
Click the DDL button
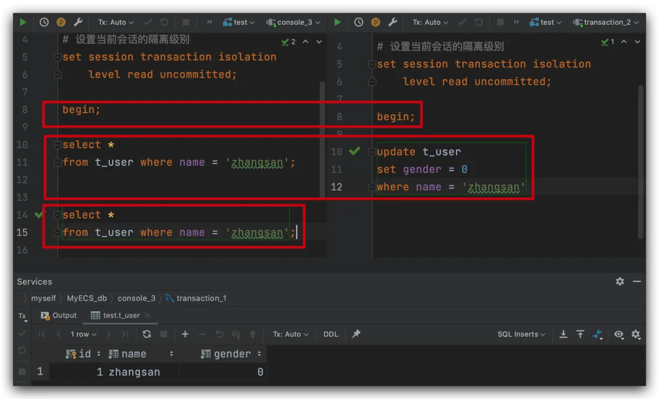pos(331,334)
